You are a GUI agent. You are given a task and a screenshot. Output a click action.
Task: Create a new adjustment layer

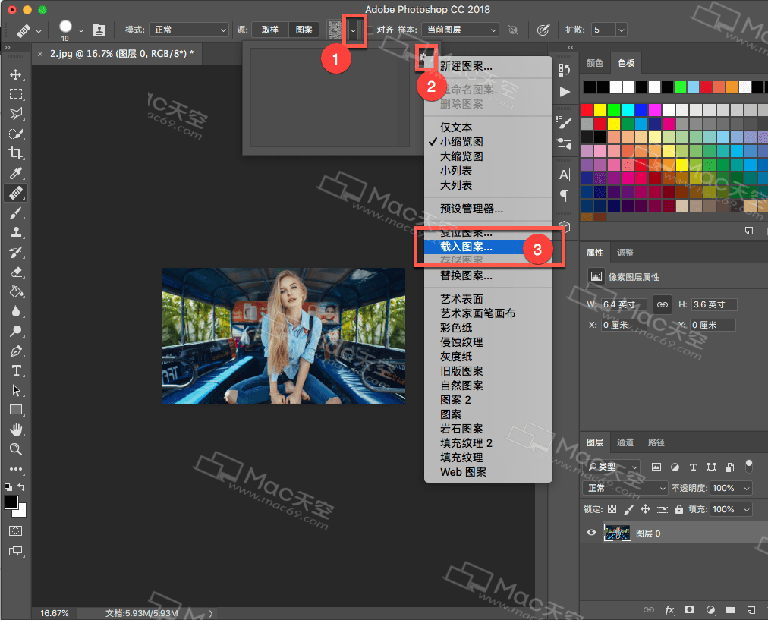pyautogui.click(x=709, y=609)
